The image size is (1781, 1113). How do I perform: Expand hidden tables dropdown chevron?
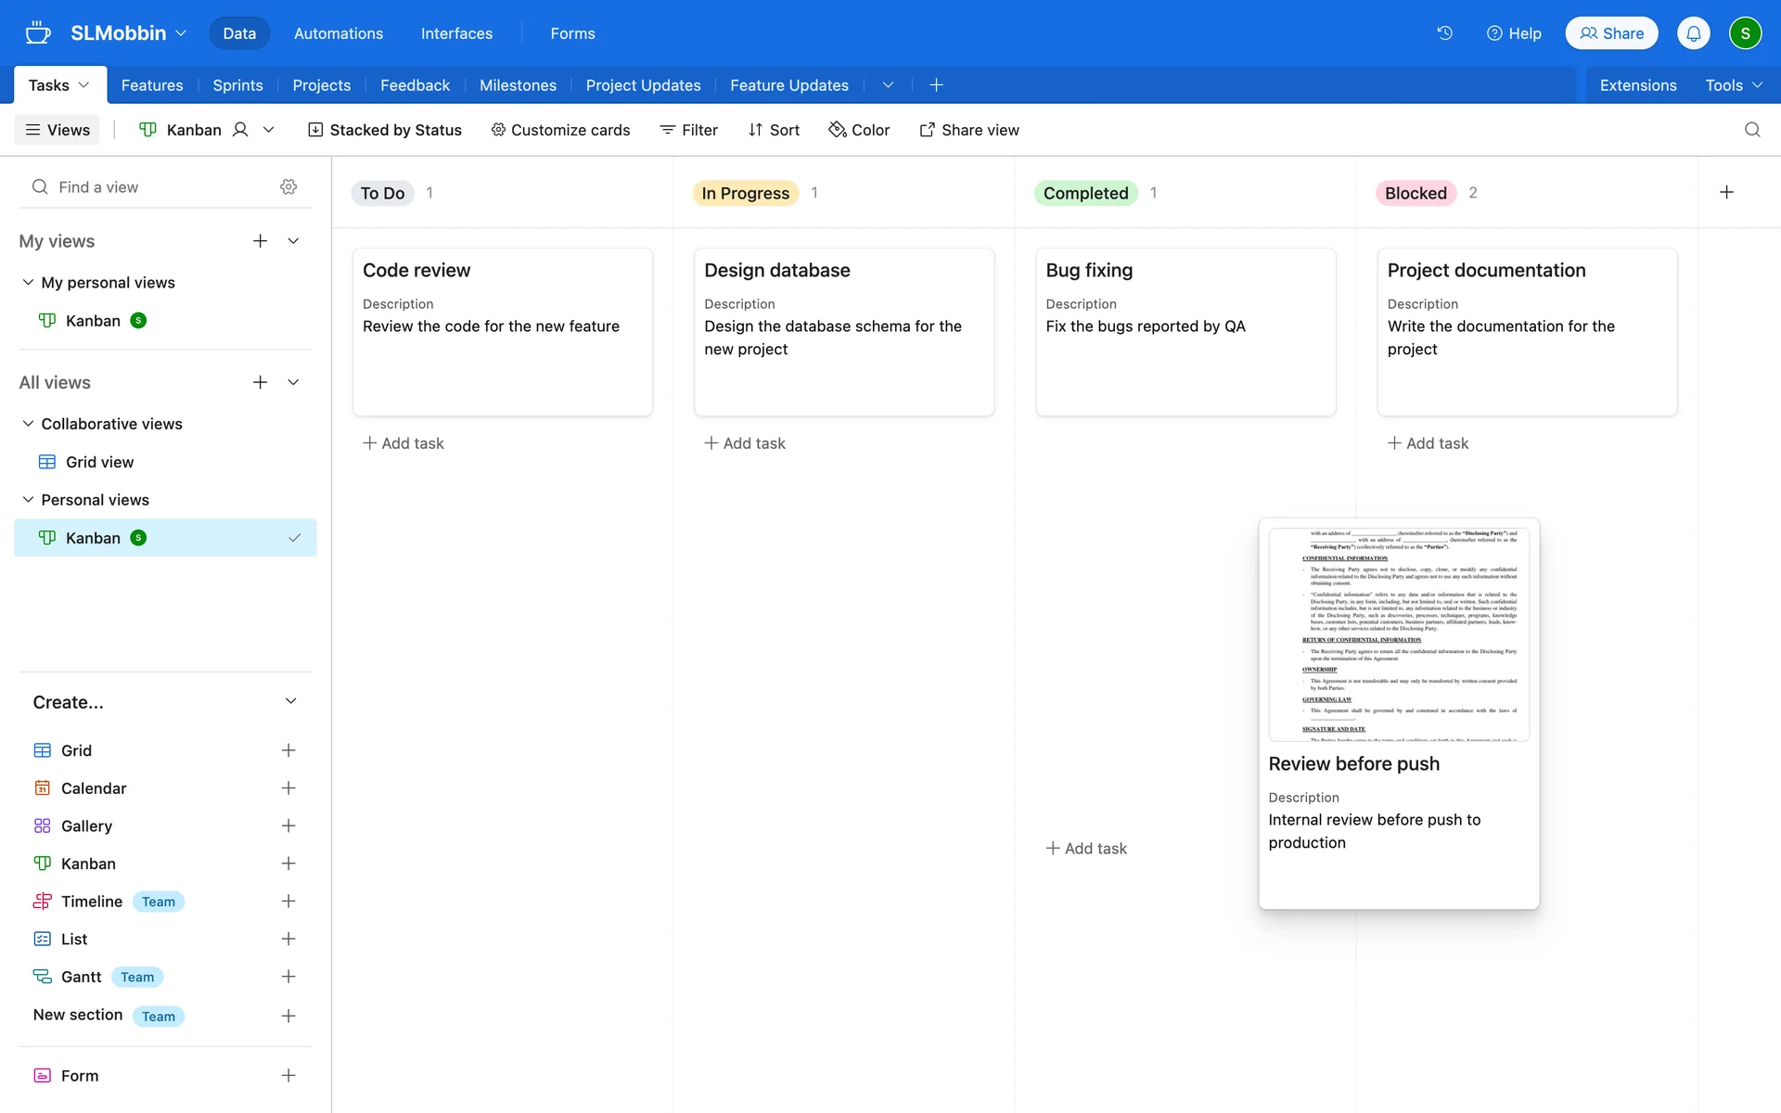888,85
